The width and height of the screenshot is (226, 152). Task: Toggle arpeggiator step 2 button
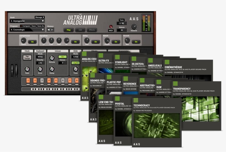pos(35,80)
